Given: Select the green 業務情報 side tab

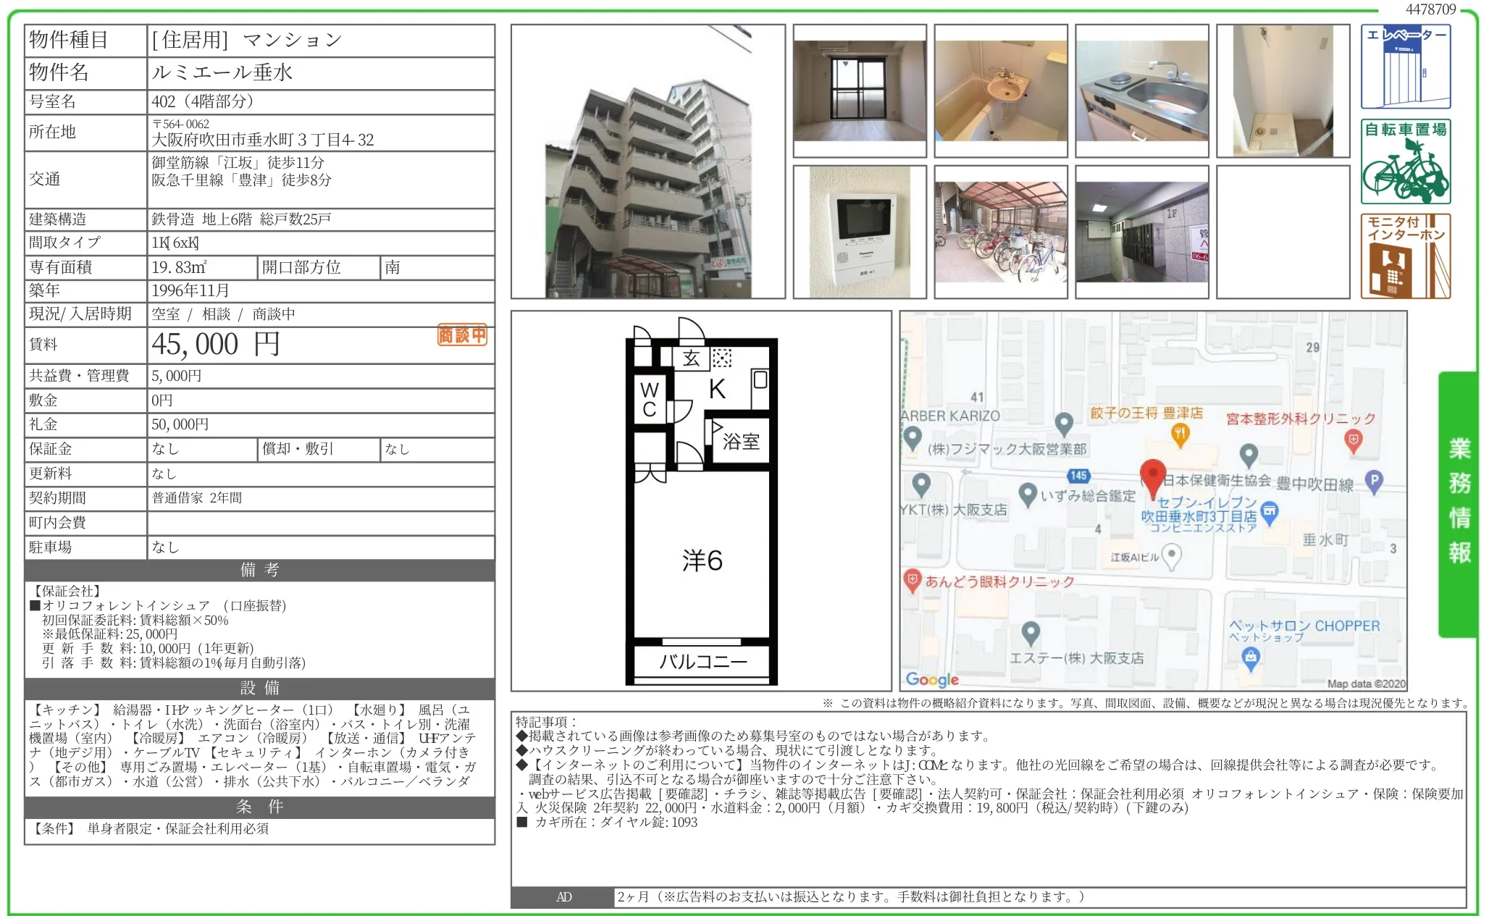Looking at the screenshot, I should click(1458, 504).
